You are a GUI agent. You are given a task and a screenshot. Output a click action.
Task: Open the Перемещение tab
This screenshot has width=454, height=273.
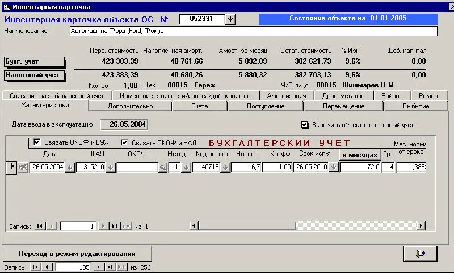point(343,106)
